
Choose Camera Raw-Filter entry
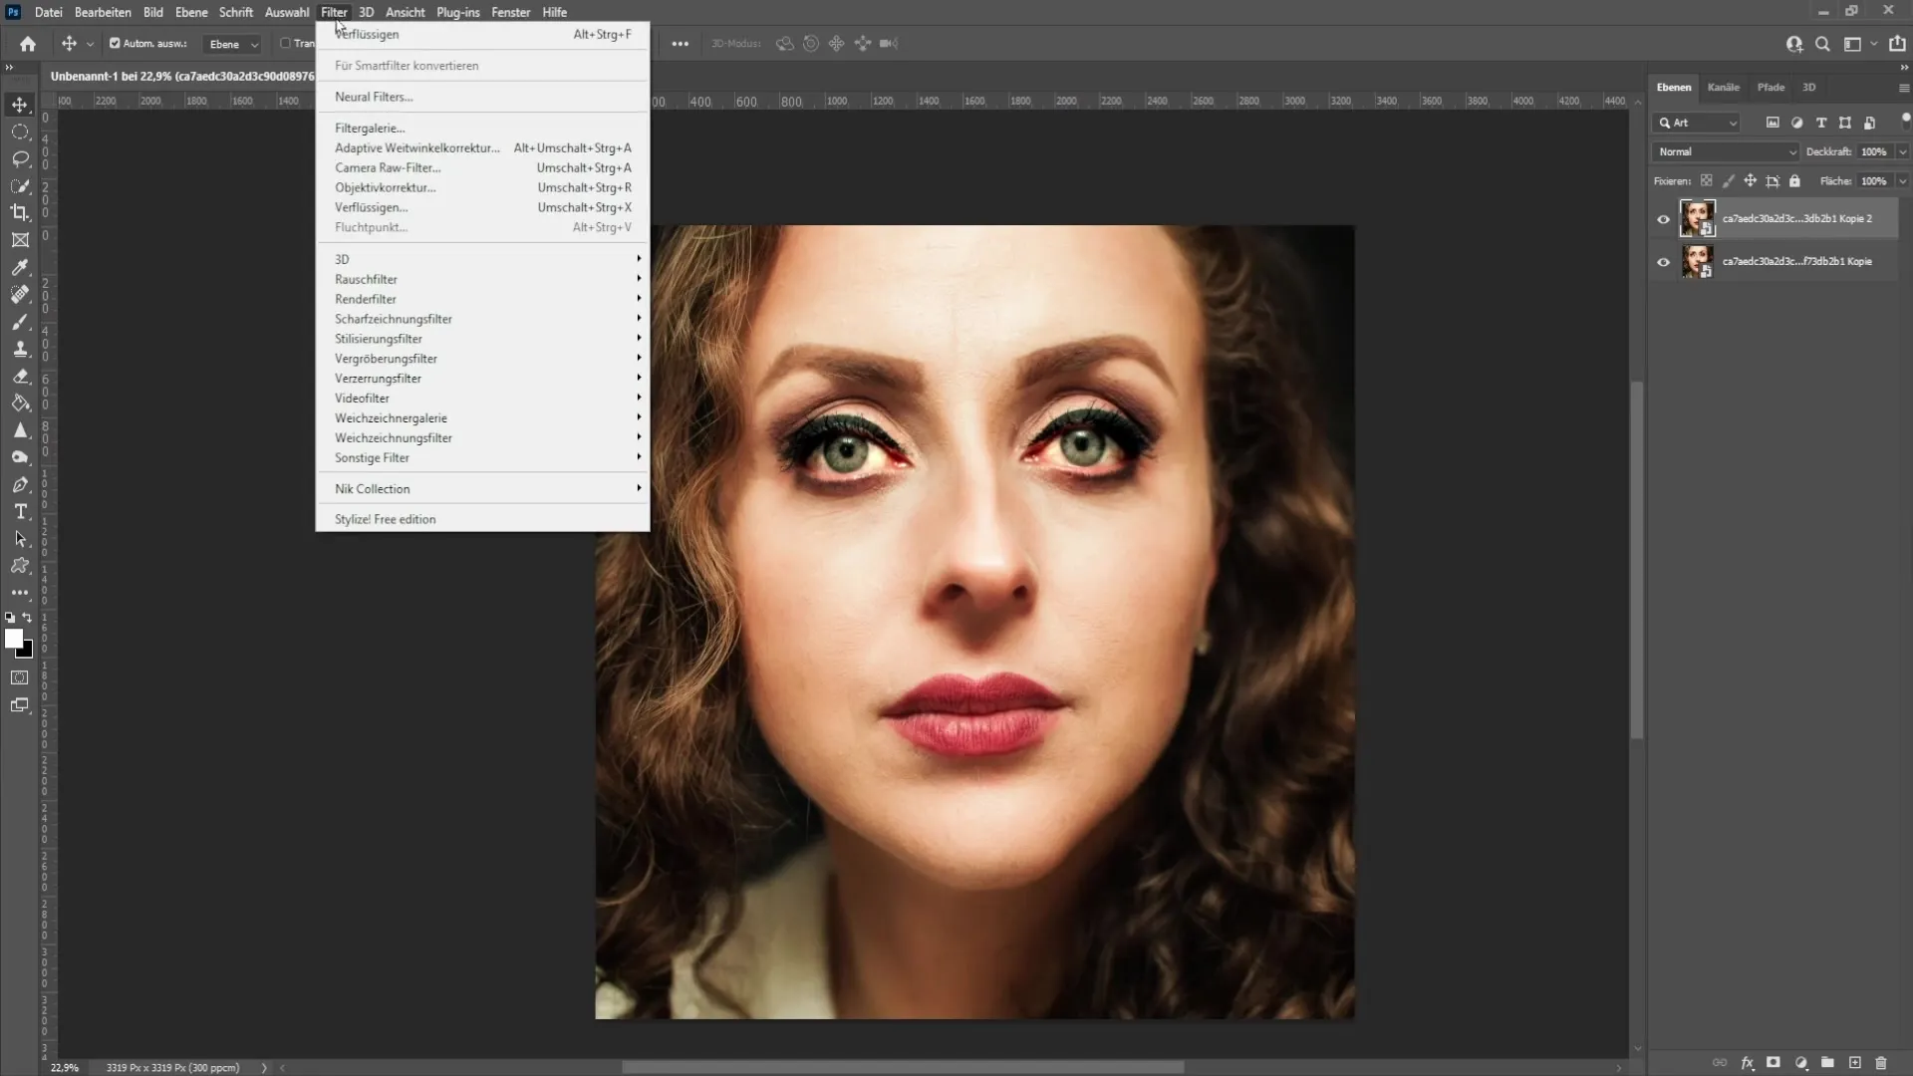[483, 167]
